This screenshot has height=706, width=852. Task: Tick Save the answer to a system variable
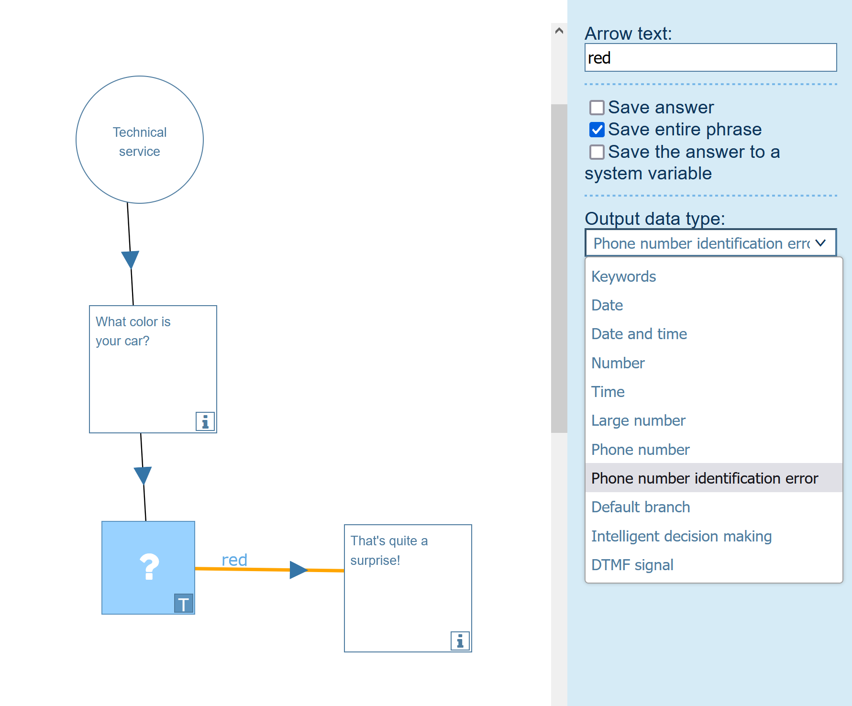pyautogui.click(x=597, y=152)
